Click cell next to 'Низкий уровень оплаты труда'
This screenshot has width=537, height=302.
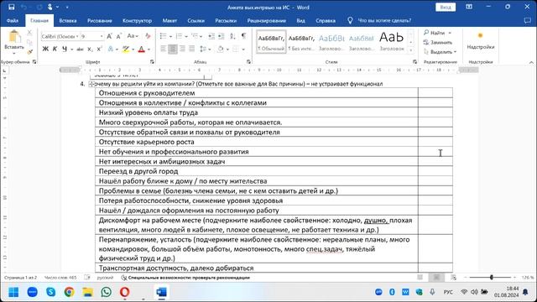pos(435,112)
